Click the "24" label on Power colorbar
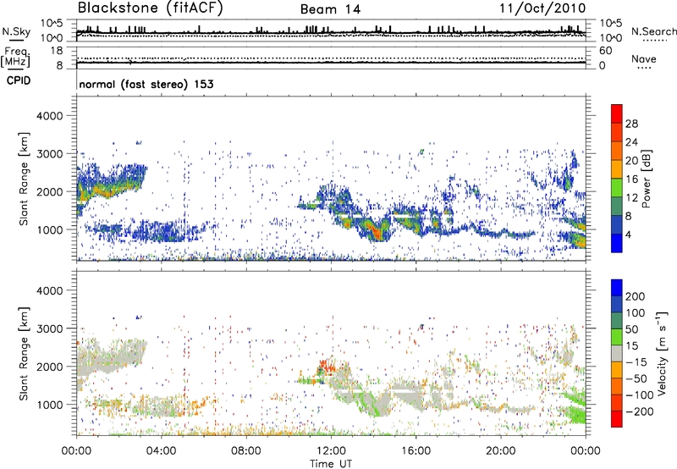677x469 pixels. (x=631, y=142)
